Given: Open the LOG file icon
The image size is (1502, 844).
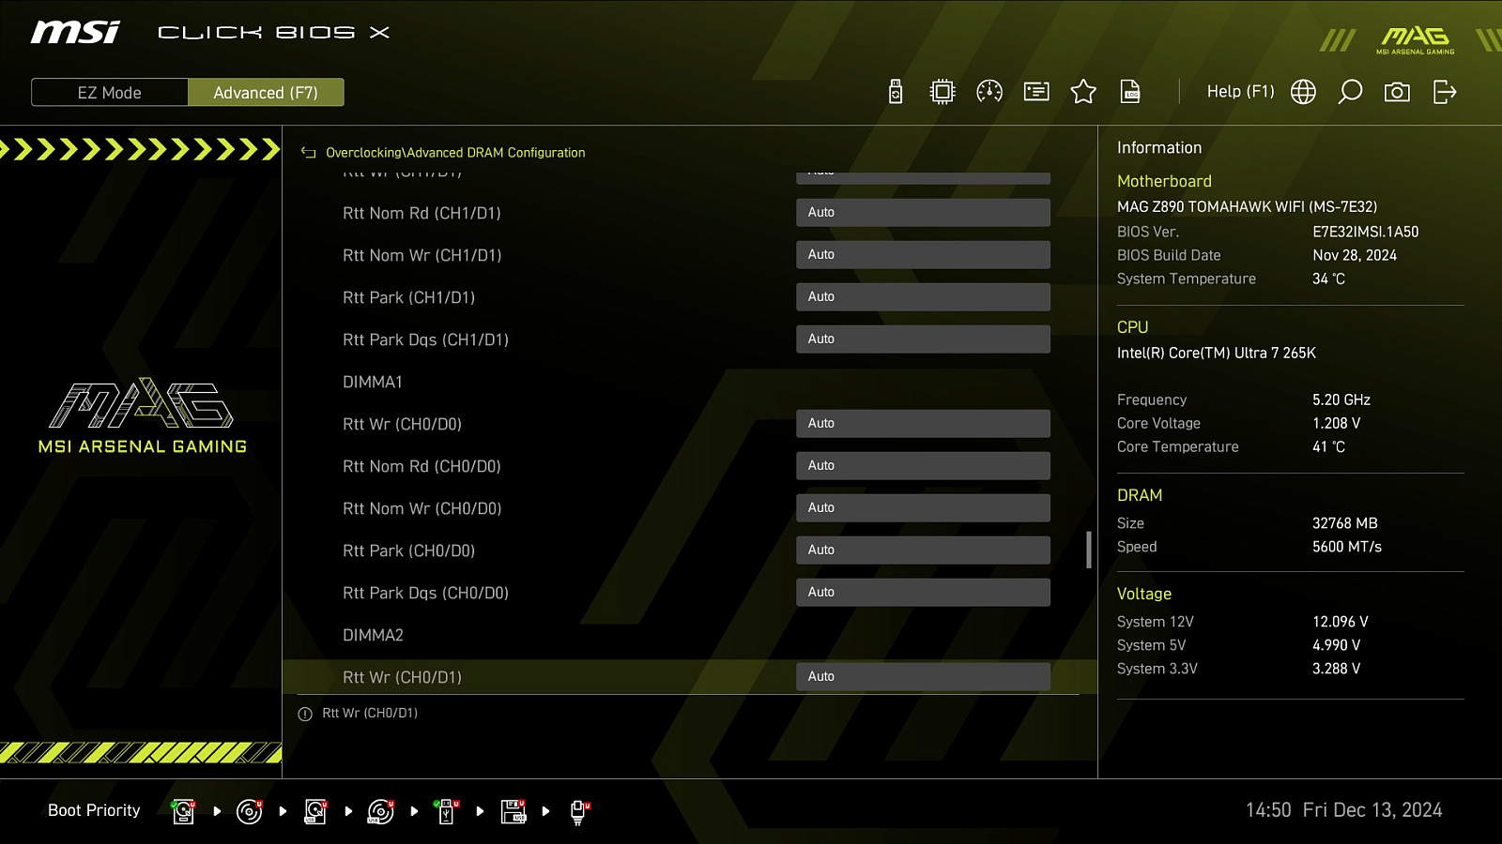Looking at the screenshot, I should point(1130,92).
